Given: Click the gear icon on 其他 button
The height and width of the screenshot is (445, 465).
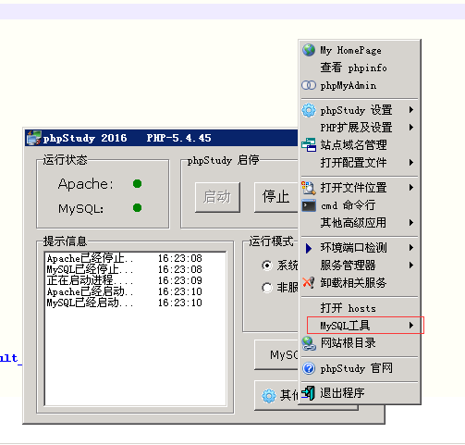Looking at the screenshot, I should click(269, 396).
